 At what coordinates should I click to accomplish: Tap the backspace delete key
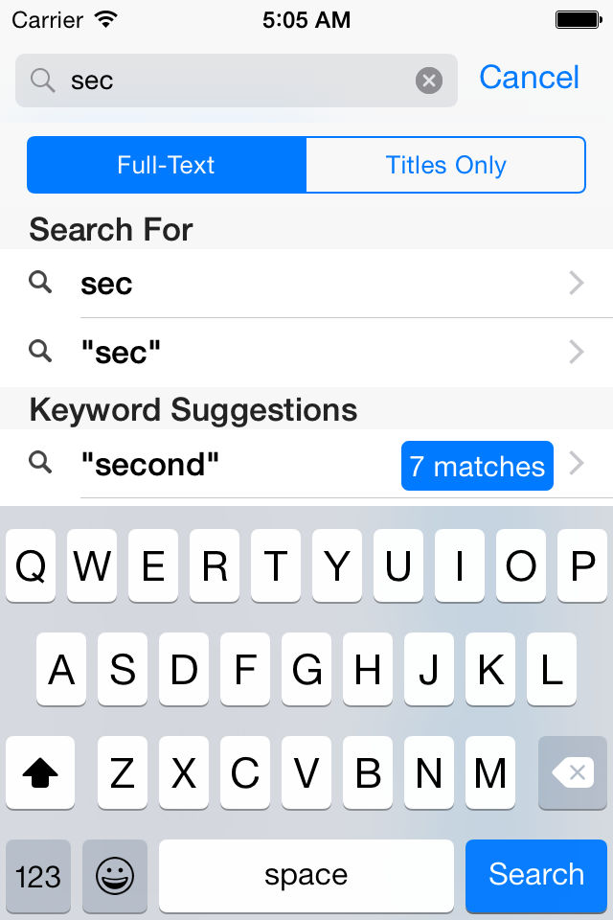573,772
